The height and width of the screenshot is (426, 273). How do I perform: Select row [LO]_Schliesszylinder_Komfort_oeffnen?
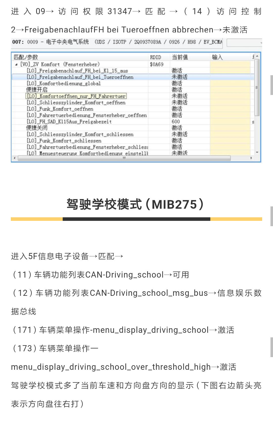tap(133, 102)
